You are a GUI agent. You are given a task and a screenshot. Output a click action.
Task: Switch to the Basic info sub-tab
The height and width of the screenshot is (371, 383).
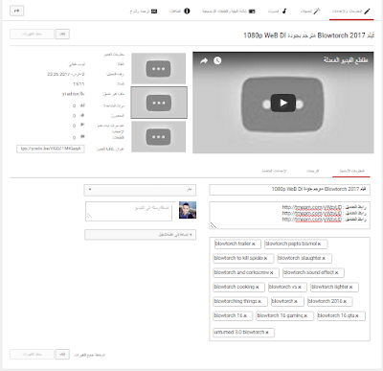pyautogui.click(x=351, y=172)
